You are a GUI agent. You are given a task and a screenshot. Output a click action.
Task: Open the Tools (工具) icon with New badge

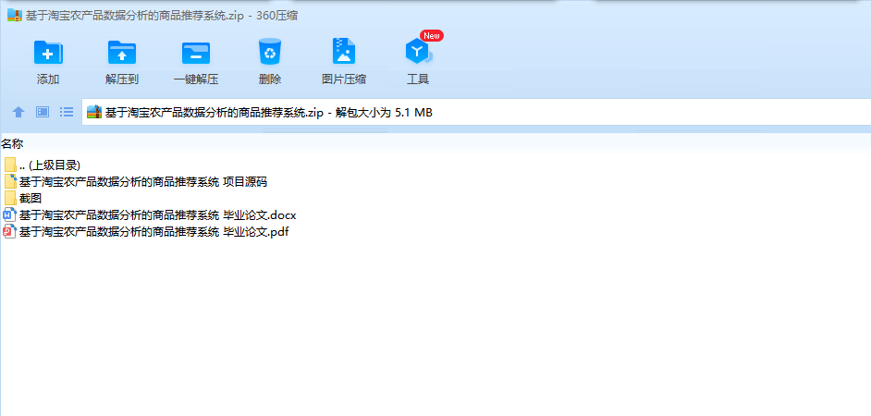[x=419, y=52]
